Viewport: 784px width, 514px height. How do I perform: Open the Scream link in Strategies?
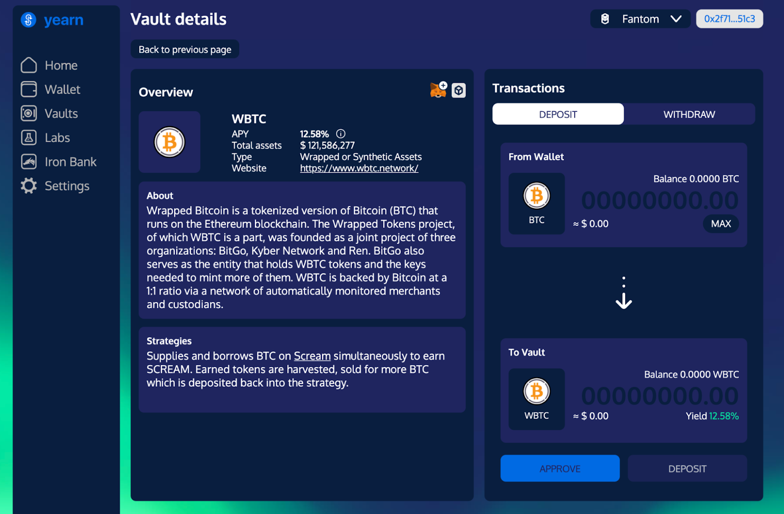point(312,356)
